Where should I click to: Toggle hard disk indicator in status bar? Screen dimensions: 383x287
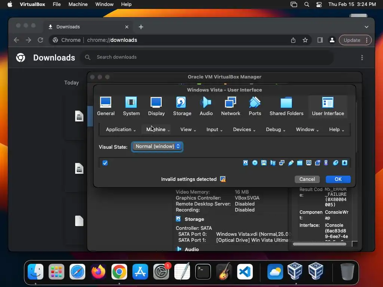click(245, 163)
